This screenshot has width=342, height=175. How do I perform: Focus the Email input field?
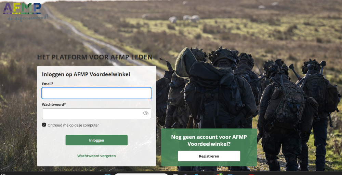click(x=97, y=93)
